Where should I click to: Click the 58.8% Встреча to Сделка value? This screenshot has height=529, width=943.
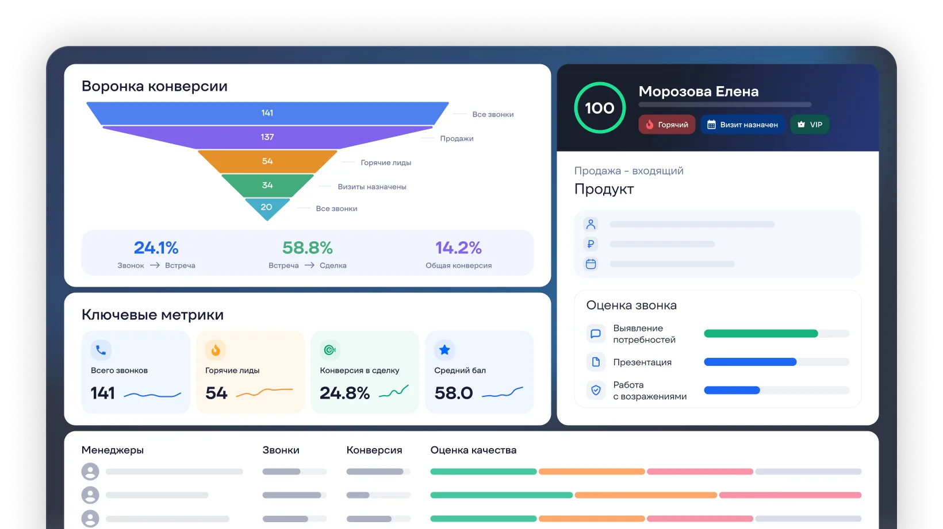click(308, 248)
